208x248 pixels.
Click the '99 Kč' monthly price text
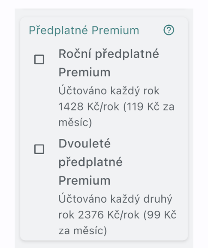pos(160,215)
